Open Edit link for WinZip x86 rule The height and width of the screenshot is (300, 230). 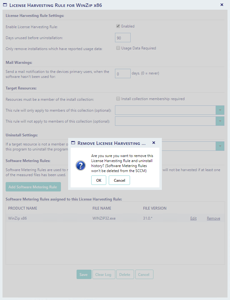point(193,218)
